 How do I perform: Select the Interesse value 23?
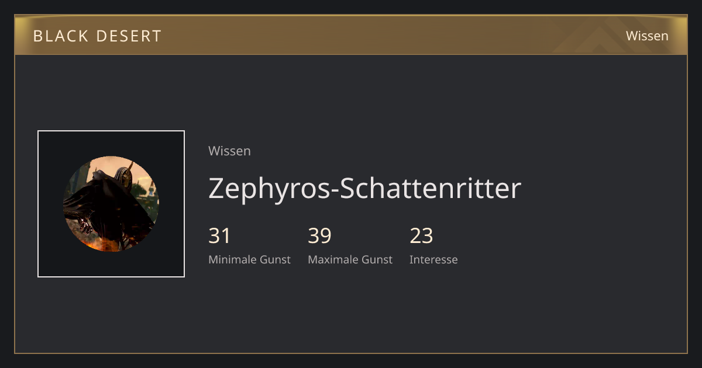(x=421, y=235)
